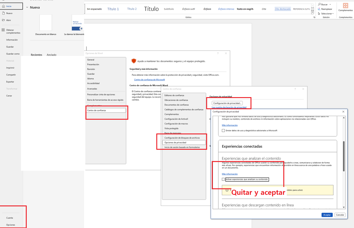
Task: Open the Le damos la bienvenida template
Action: [x=77, y=22]
